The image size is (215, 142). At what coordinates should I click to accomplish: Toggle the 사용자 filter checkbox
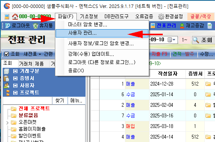[x=15, y=86]
